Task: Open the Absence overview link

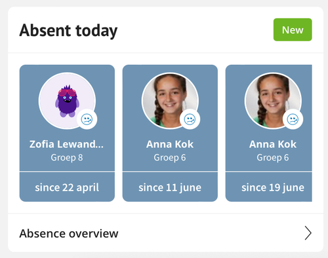Action: coord(165,233)
